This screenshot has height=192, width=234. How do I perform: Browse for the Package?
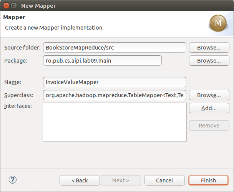tap(209, 61)
